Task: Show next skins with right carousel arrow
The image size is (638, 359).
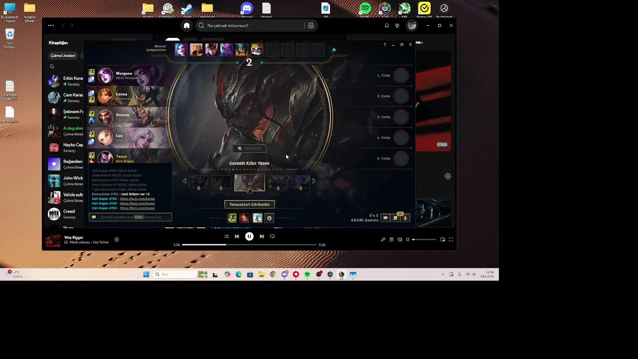Action: click(x=314, y=181)
